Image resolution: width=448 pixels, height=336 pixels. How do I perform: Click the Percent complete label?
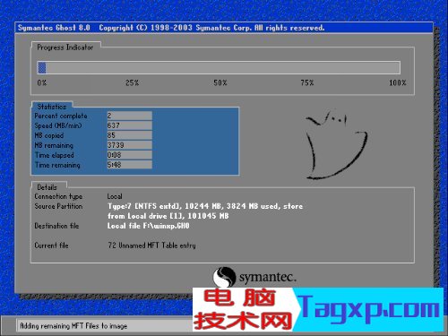[61, 116]
